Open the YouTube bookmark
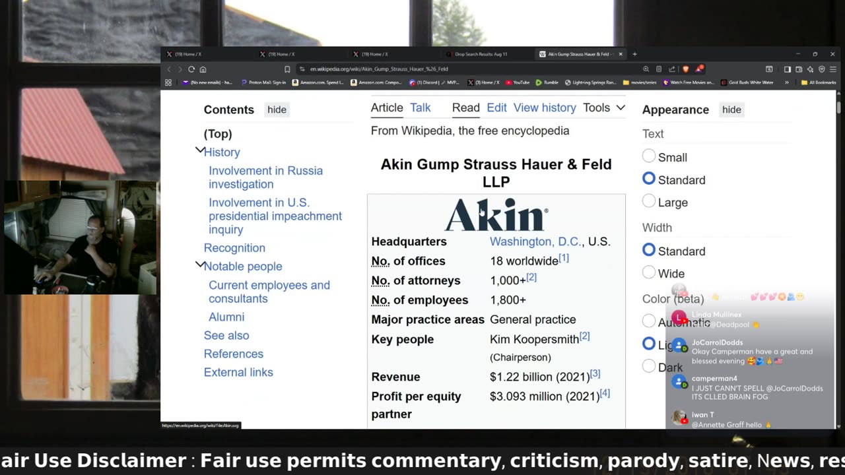This screenshot has height=475, width=845. tap(518, 82)
